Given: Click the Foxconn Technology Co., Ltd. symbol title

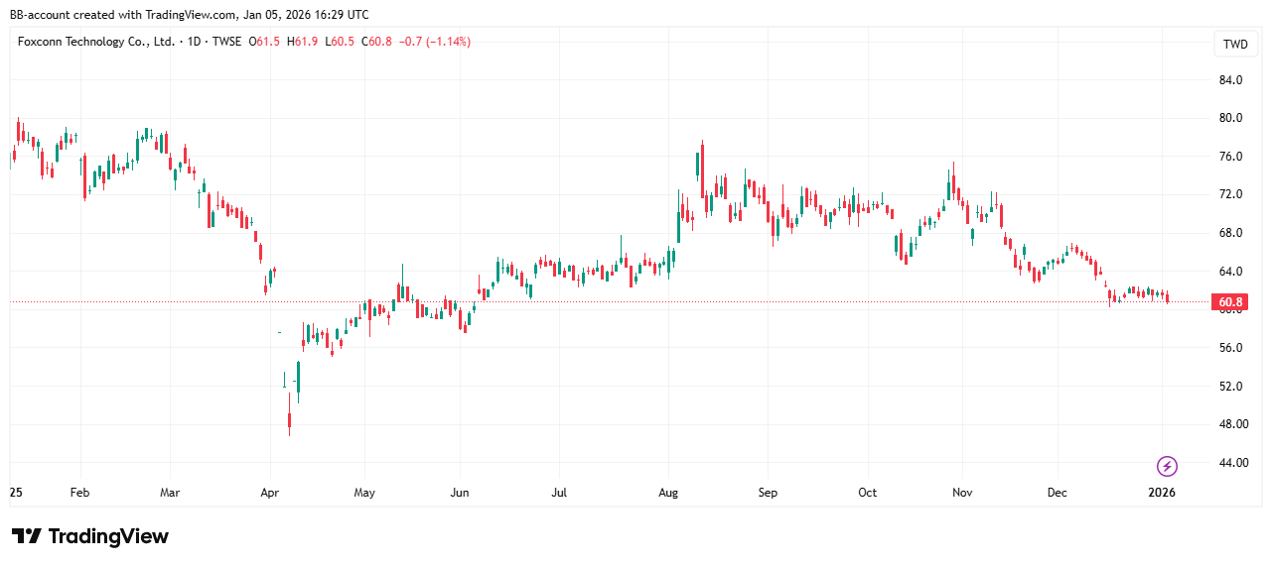Looking at the screenshot, I should point(96,42).
